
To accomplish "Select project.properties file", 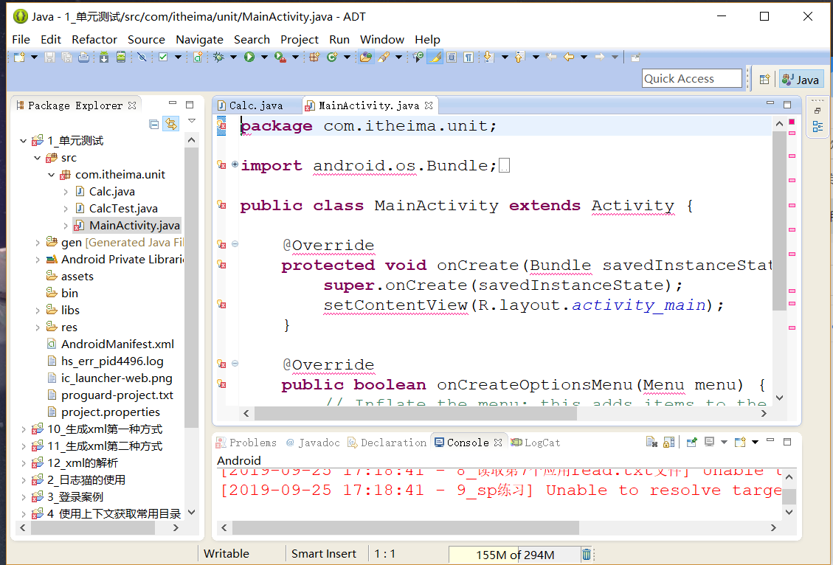I will 111,412.
